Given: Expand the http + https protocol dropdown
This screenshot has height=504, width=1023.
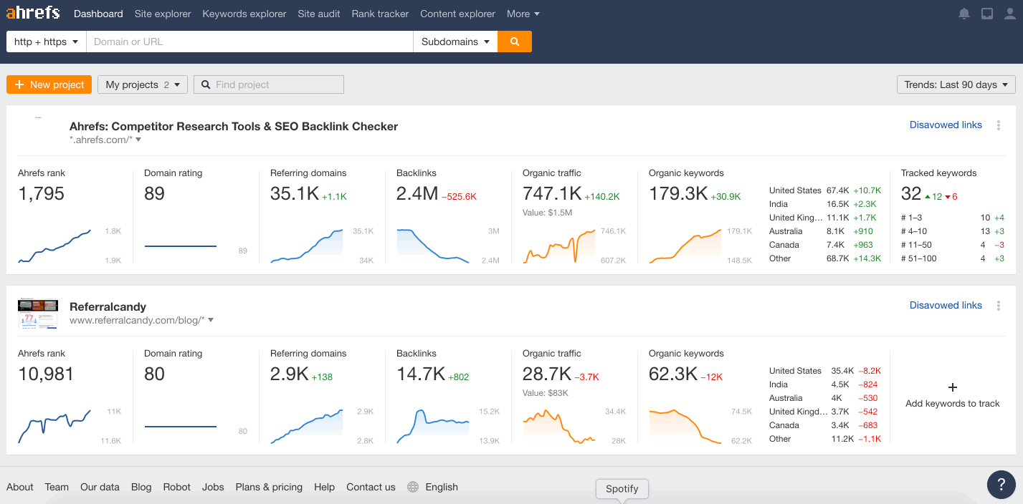Looking at the screenshot, I should (46, 42).
